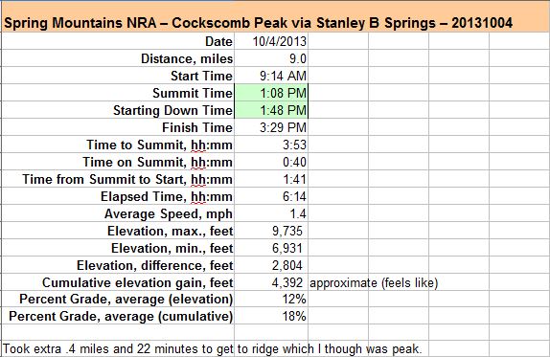Click the Time on Summit 0:40 cell
Image resolution: width=550 pixels, height=357 pixels.
(271, 162)
